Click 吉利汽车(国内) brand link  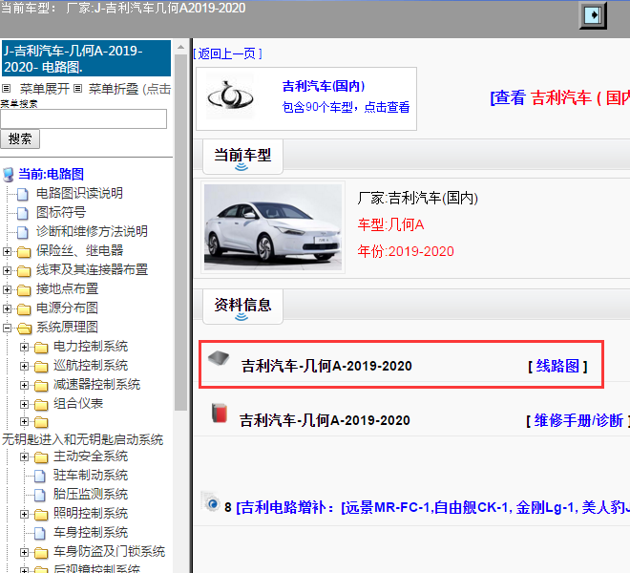[x=324, y=86]
